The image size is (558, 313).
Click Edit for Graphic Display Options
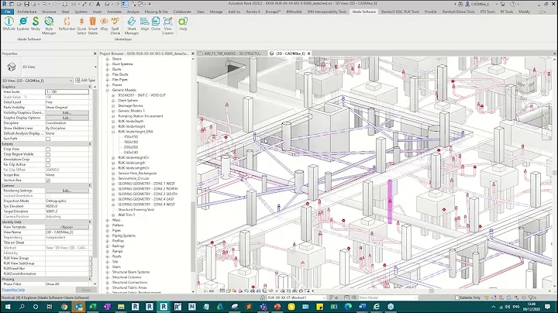[67, 118]
